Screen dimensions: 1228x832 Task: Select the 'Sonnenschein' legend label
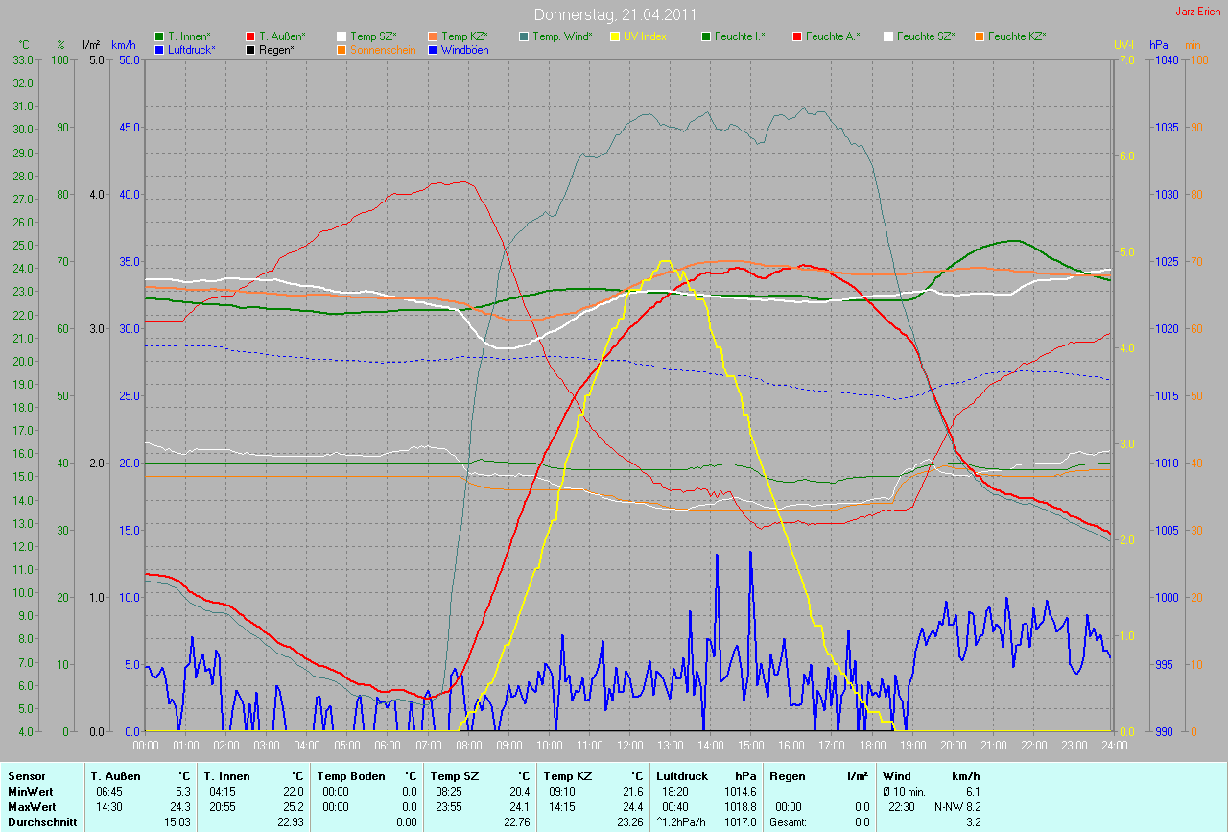[383, 49]
